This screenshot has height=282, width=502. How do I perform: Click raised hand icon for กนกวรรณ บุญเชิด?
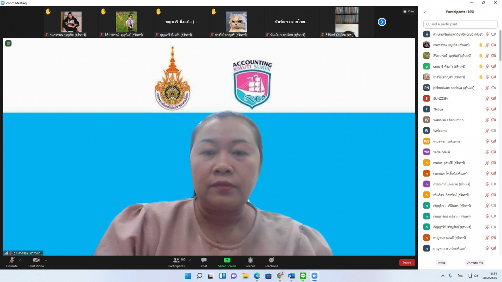click(x=480, y=45)
